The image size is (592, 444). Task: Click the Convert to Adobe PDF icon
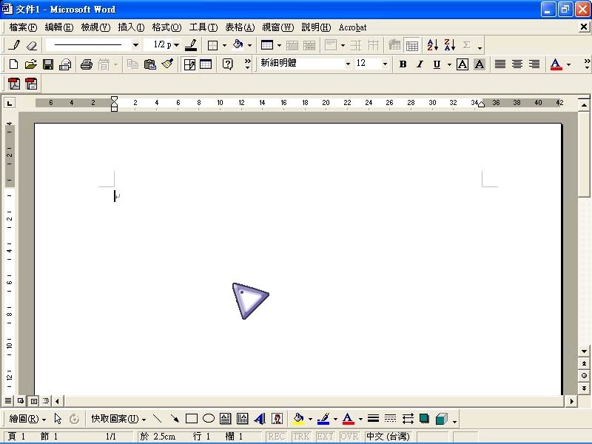click(13, 84)
